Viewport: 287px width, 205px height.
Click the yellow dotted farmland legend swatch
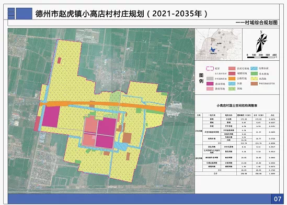point(254,79)
